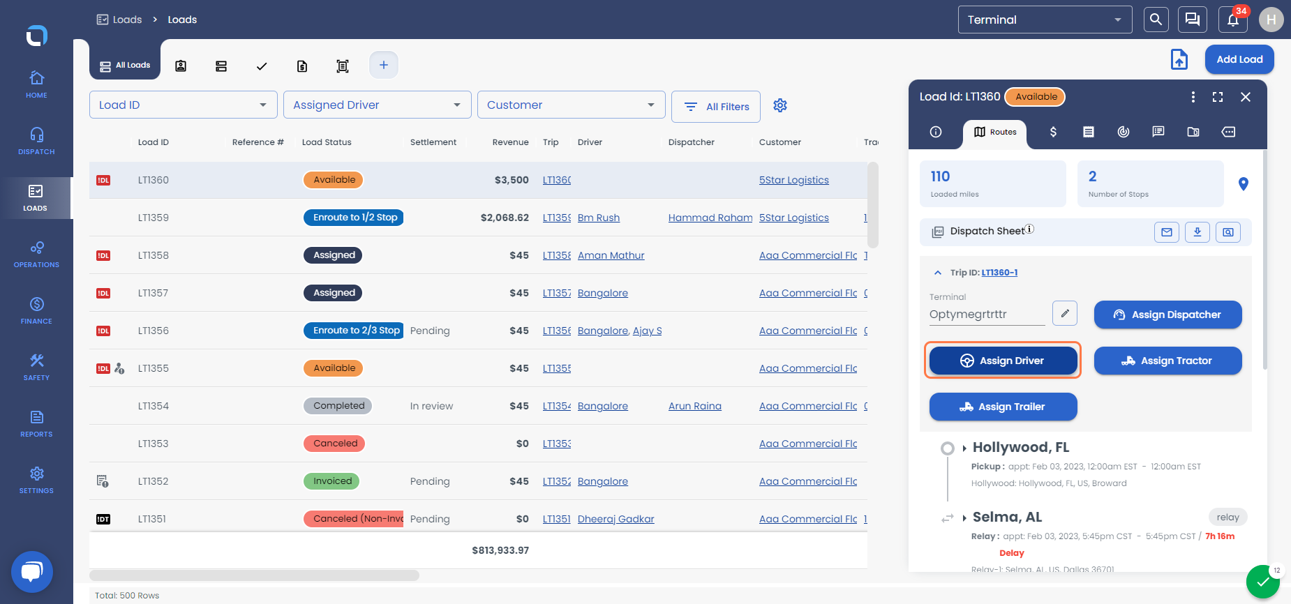This screenshot has height=604, width=1291.
Task: Click the Add Load button
Action: point(1239,59)
